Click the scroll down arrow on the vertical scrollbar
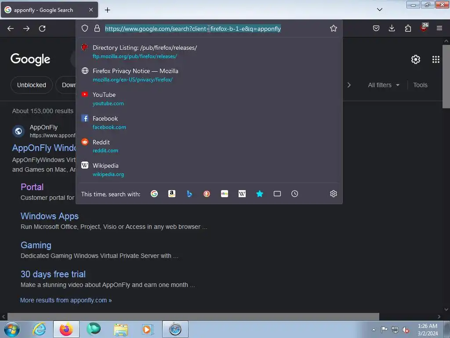Viewport: 450px width, 338px height. pyautogui.click(x=446, y=309)
